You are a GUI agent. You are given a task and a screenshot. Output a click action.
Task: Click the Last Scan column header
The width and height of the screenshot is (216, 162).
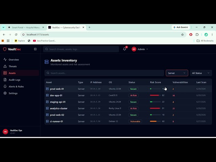[201, 82]
